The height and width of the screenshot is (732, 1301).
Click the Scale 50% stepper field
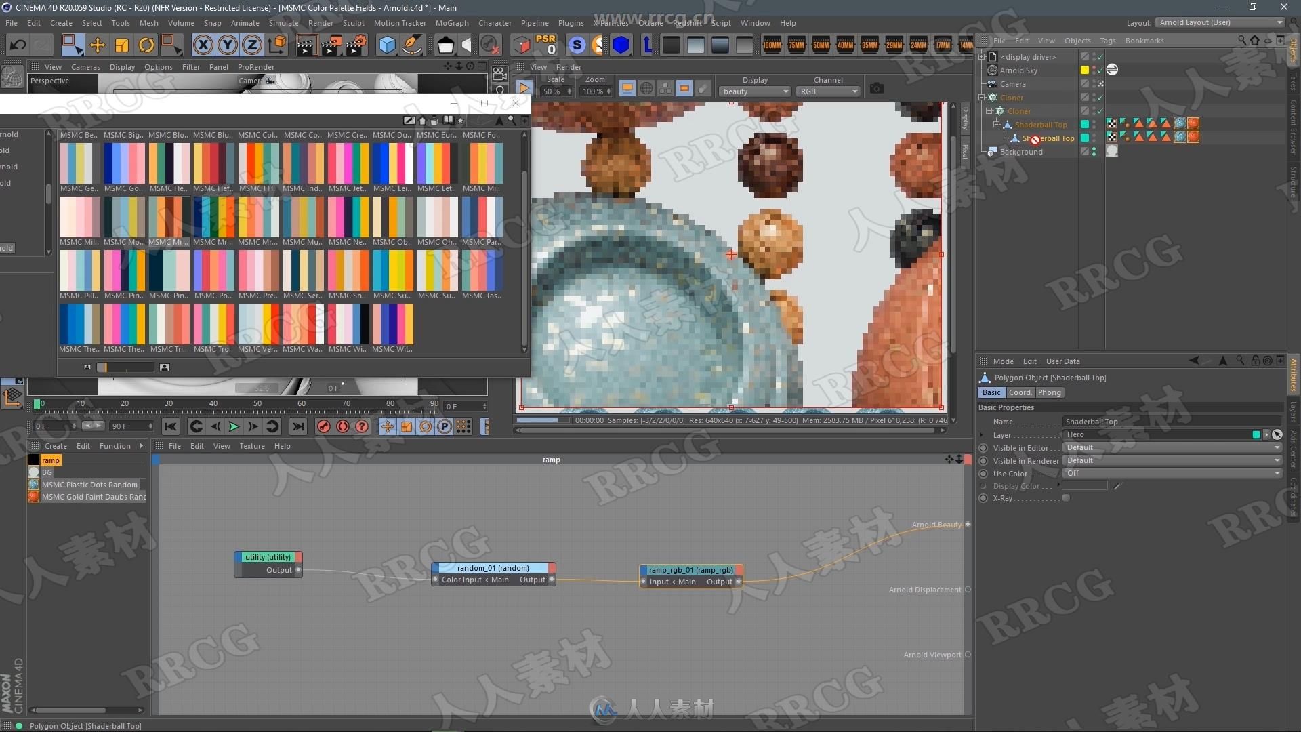pyautogui.click(x=556, y=91)
